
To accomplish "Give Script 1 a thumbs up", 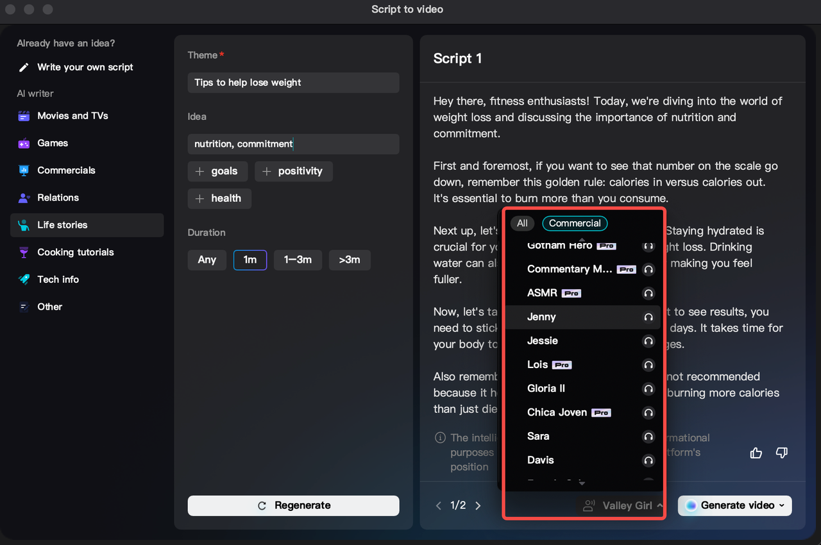I will click(x=756, y=453).
